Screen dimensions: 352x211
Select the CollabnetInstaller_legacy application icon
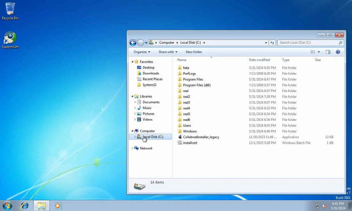(x=180, y=137)
